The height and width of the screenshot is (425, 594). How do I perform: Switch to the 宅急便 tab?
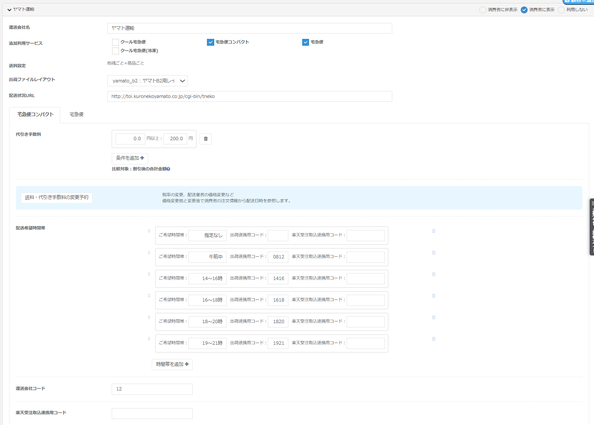(77, 115)
